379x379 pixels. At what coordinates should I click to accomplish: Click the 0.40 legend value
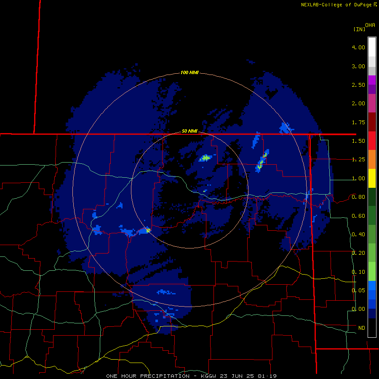pyautogui.click(x=358, y=235)
